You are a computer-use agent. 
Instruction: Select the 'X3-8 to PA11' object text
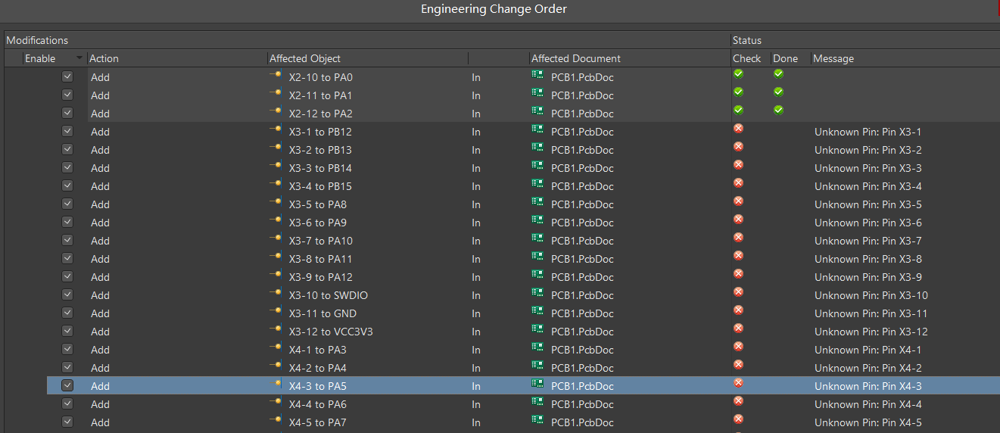coord(320,259)
